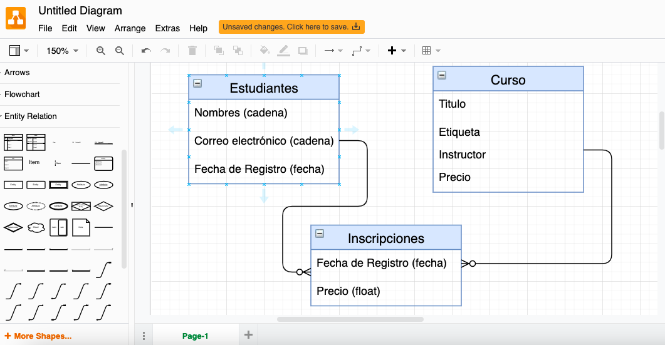Toggle shadow on the selected shape
Image resolution: width=665 pixels, height=345 pixels.
pyautogui.click(x=303, y=51)
